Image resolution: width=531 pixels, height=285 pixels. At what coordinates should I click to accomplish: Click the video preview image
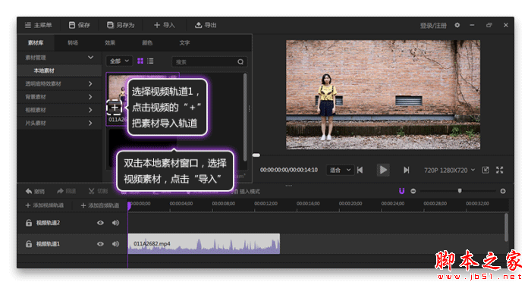coord(383,95)
